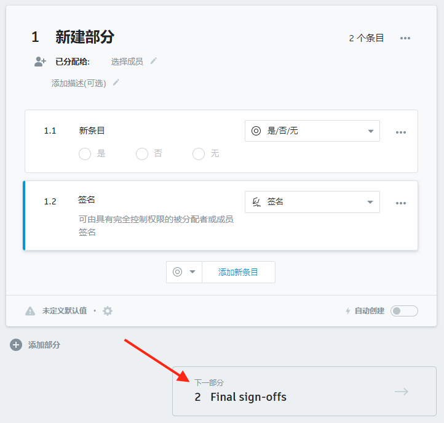Open item 1.1 more options
The height and width of the screenshot is (423, 444).
(401, 132)
